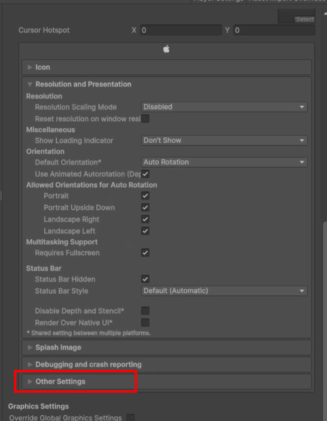Viewport: 327px width, 421px height.
Task: Click the Cursor Hotspot X input field
Action: (x=181, y=30)
